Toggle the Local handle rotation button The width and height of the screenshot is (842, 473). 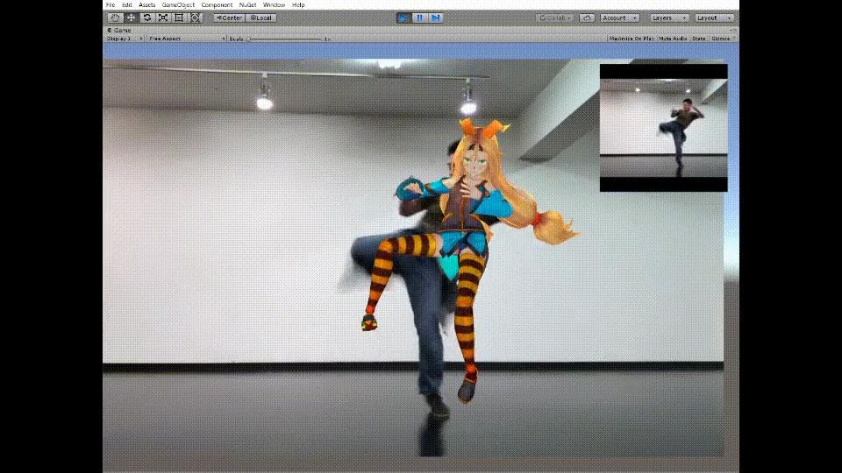[261, 18]
